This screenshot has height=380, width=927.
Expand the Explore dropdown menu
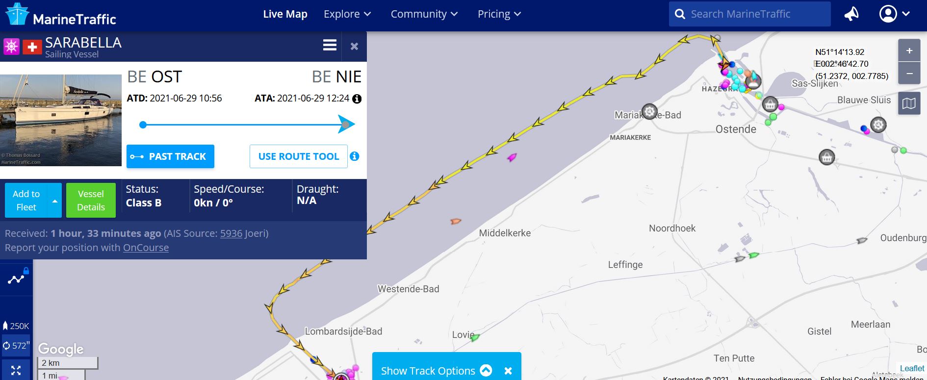click(347, 14)
